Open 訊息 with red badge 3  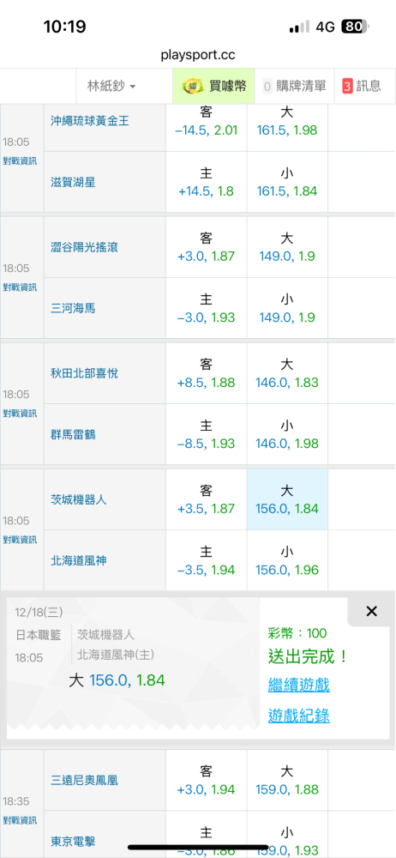(x=362, y=86)
